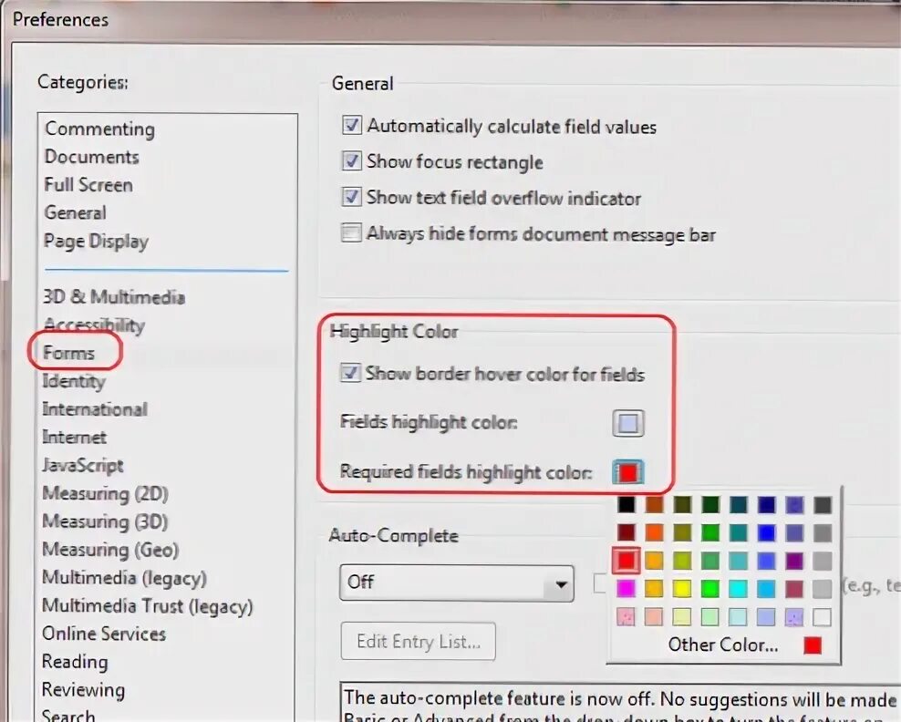This screenshot has height=722, width=901.
Task: Pick the pale pink palette swatch
Action: point(627,617)
